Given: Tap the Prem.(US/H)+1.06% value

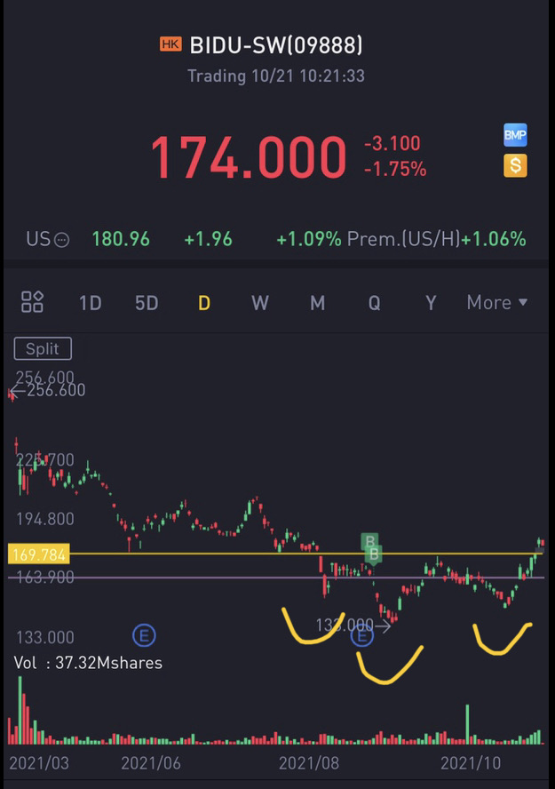Looking at the screenshot, I should (436, 239).
